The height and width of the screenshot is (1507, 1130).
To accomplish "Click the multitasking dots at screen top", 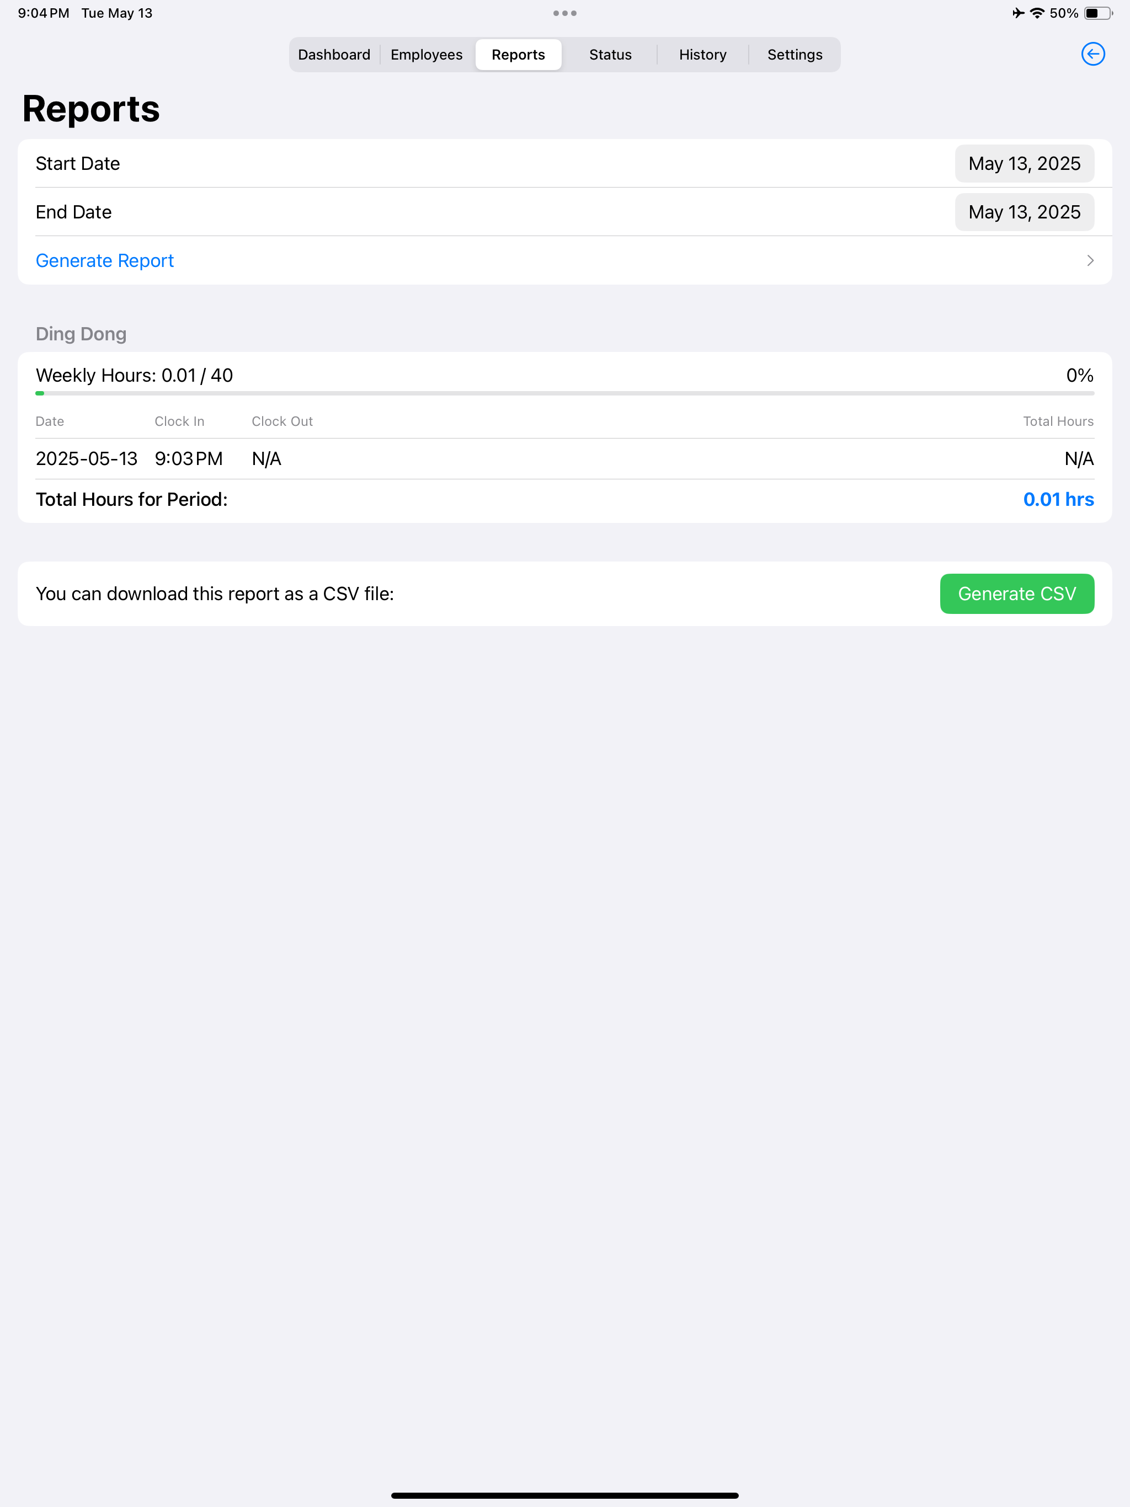I will pos(564,12).
